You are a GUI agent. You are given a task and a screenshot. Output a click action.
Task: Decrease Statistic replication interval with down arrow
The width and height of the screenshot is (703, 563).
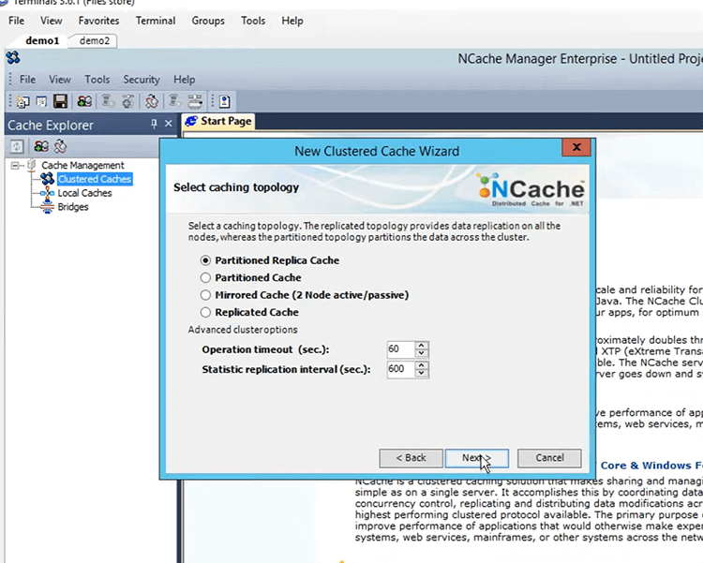[422, 373]
